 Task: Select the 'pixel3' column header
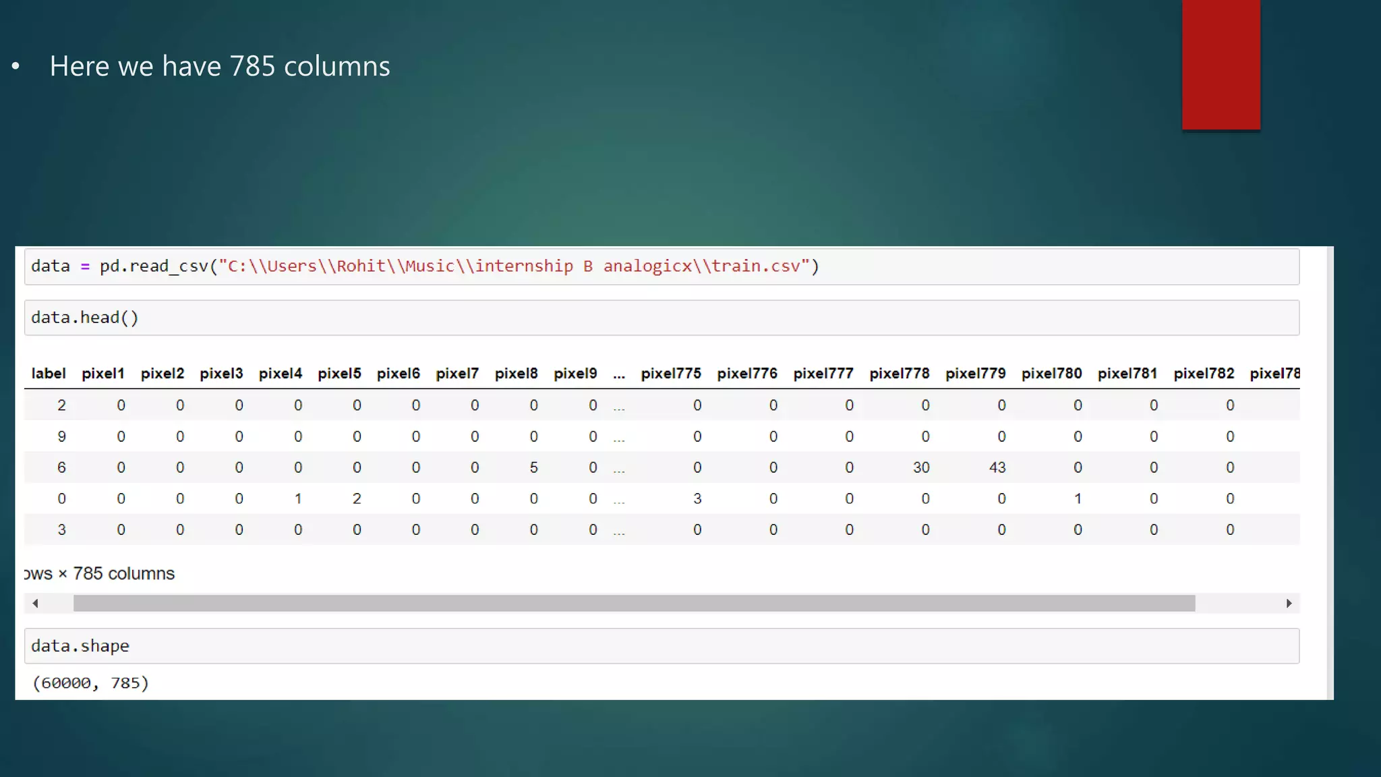click(221, 374)
